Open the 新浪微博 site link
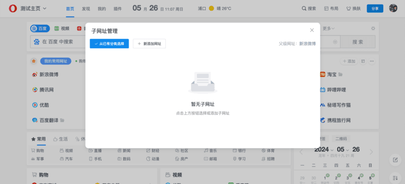Image resolution: width=405 pixels, height=184 pixels. point(45,75)
